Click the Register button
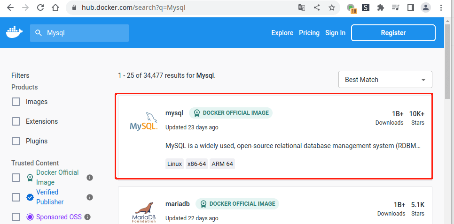Screen dimensions: 454x224 393,33
